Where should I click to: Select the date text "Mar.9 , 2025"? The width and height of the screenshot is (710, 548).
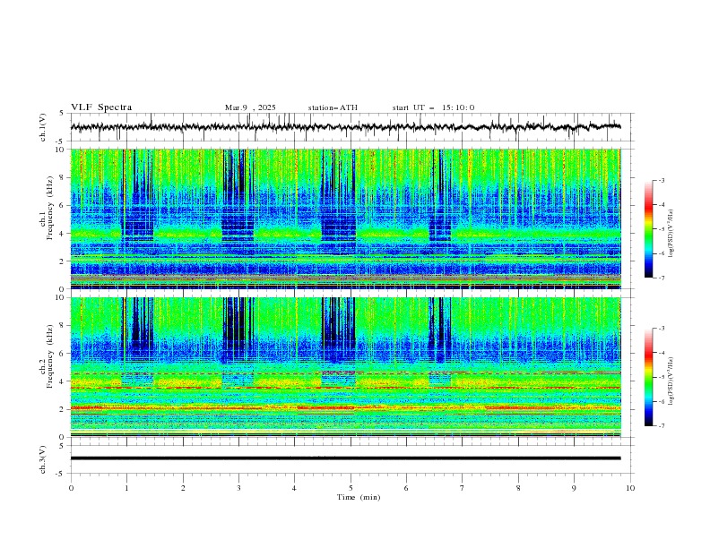250,107
